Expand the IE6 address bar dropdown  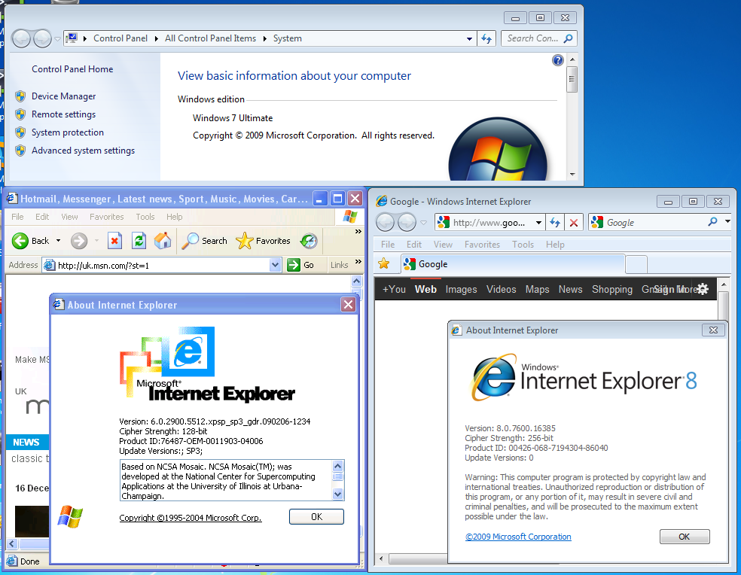(276, 265)
